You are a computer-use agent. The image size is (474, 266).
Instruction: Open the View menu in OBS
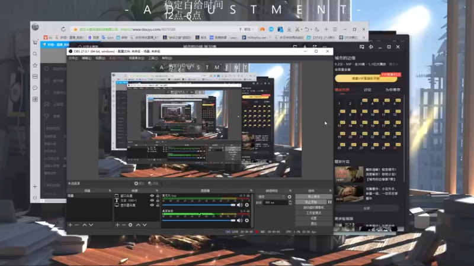pos(100,58)
